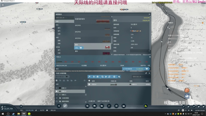Open road vehicle build menu icon

click(x=87, y=106)
